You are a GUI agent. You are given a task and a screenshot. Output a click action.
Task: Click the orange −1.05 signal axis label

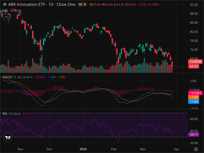(194, 97)
